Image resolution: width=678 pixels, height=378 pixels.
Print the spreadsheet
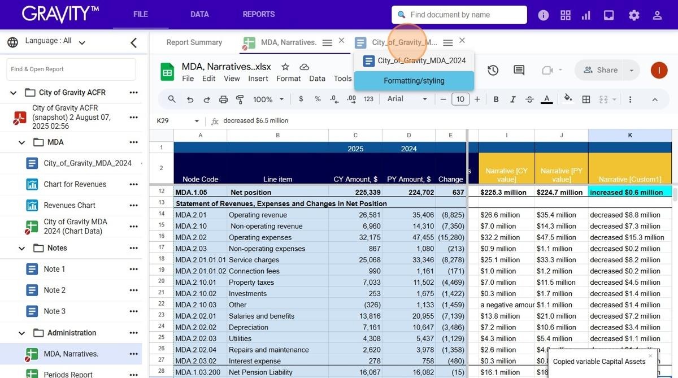pos(223,99)
